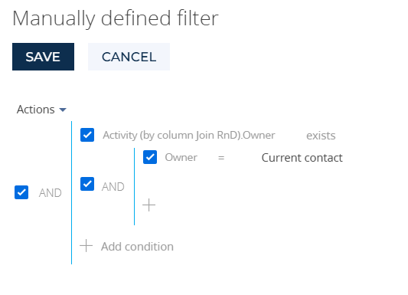Click the CANCEL button

[129, 57]
